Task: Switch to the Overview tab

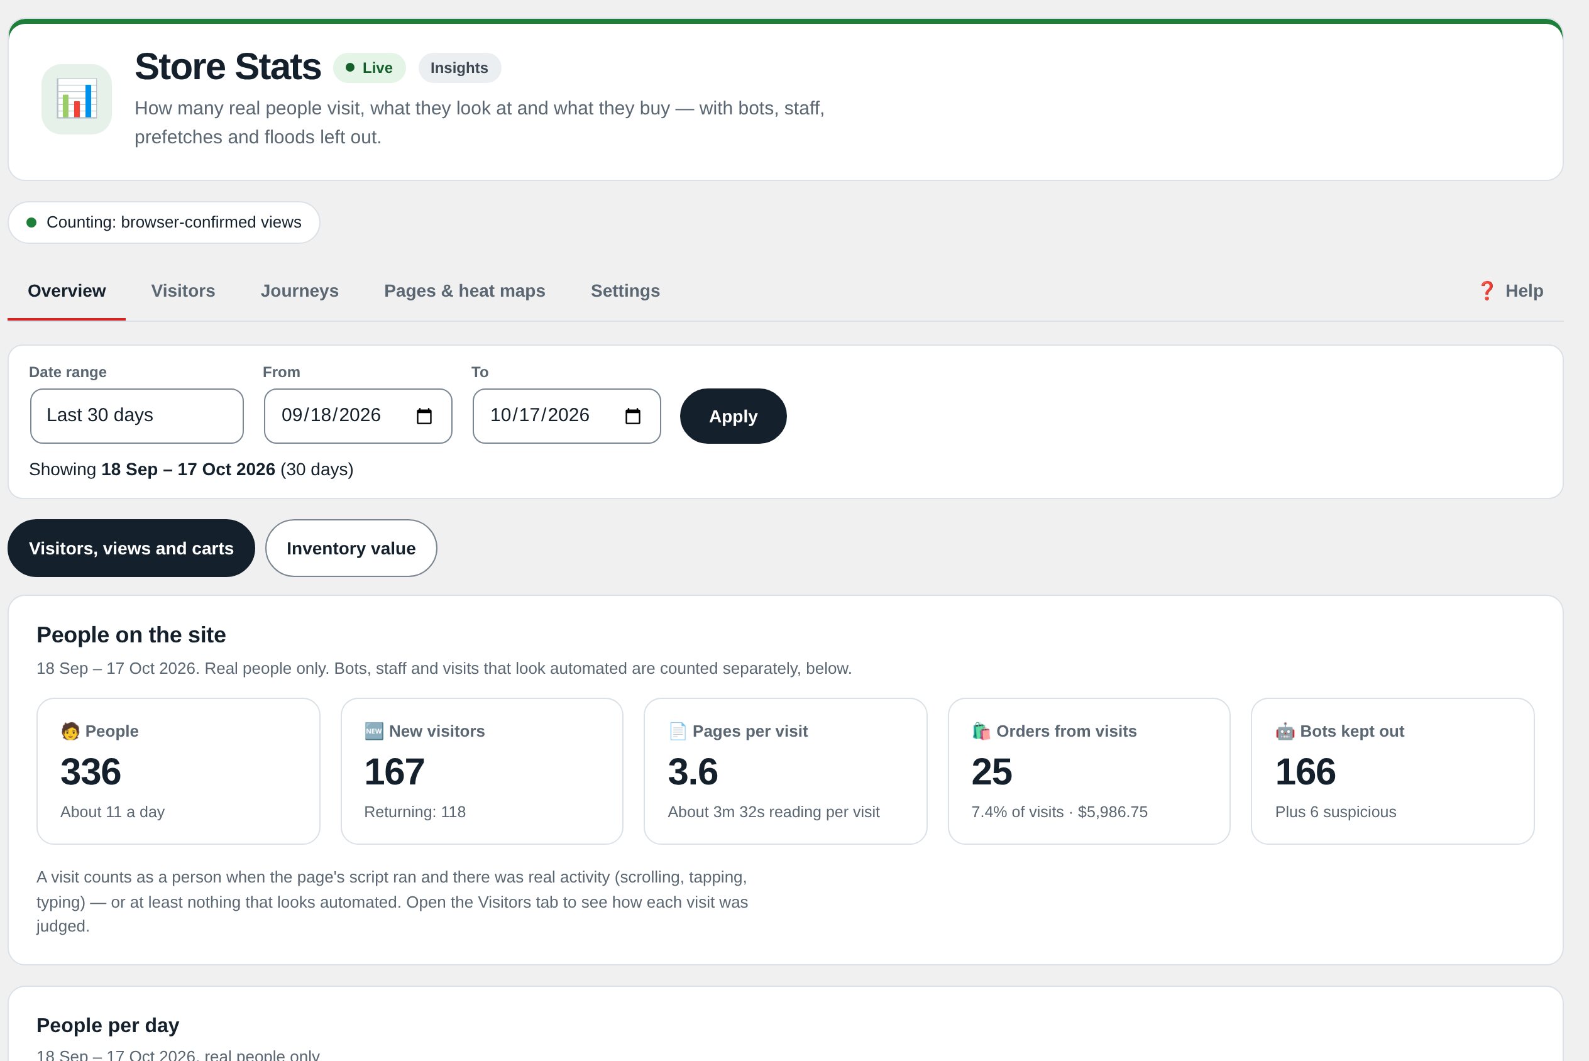Action: 66,291
